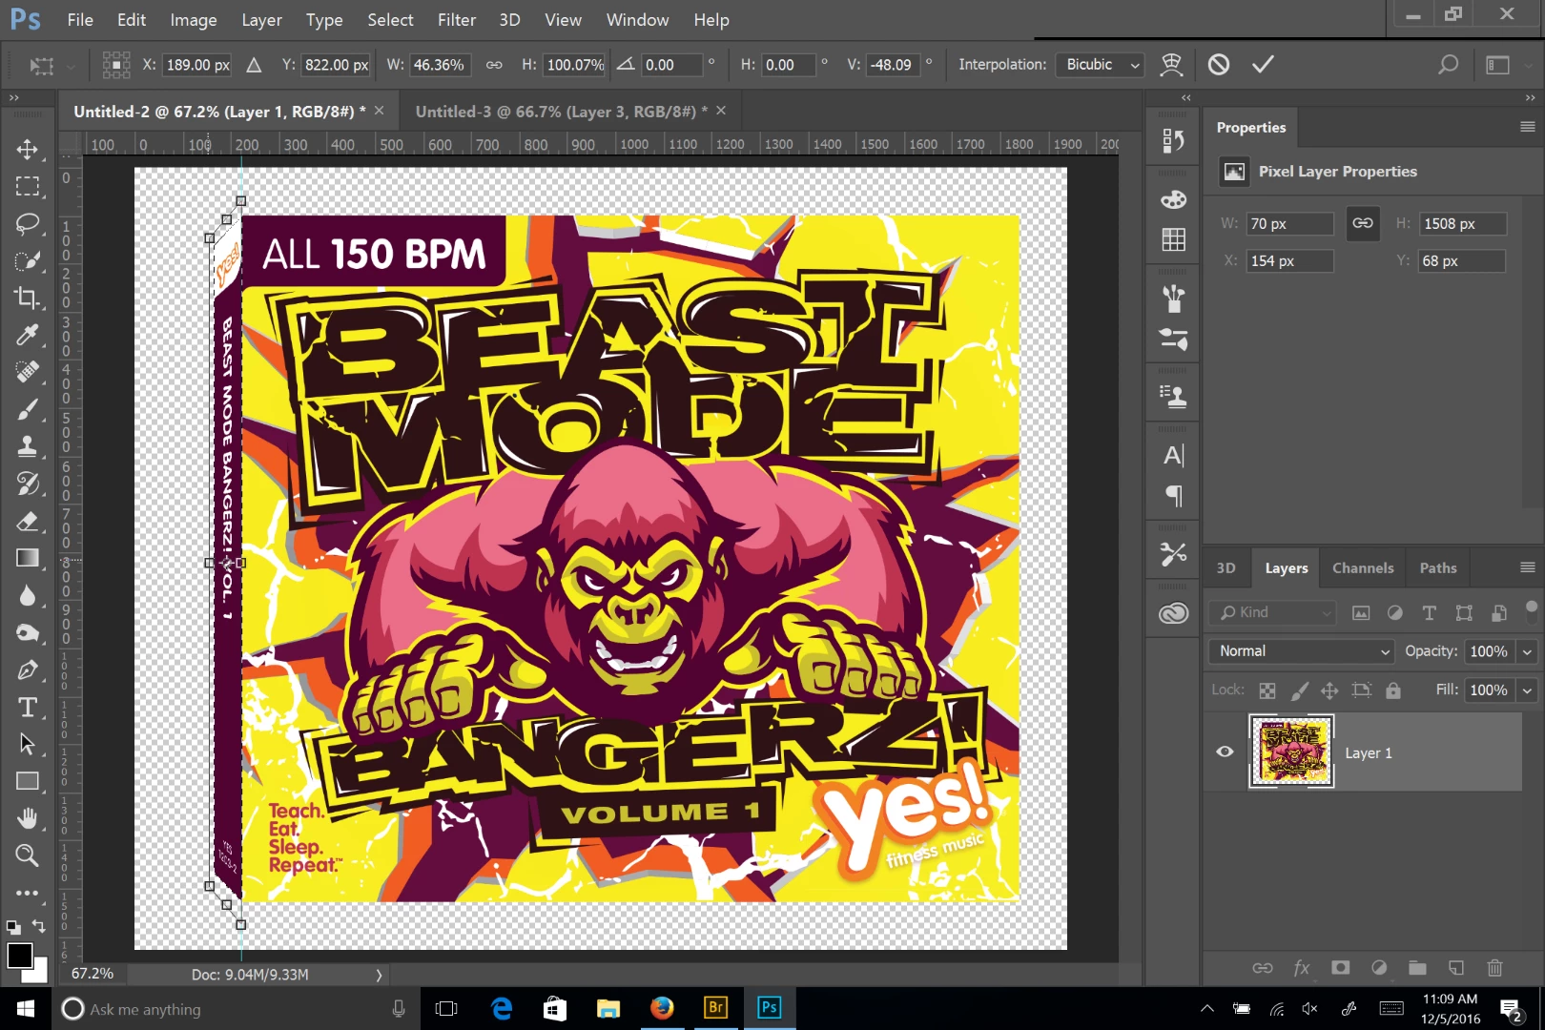
Task: Toggle lock all for the layer
Action: click(x=1393, y=690)
